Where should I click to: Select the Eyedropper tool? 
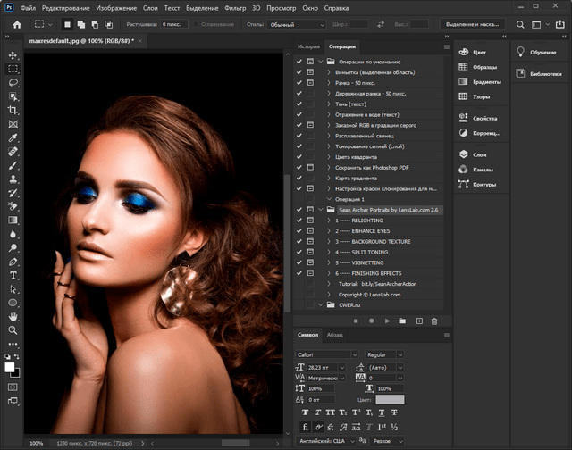(x=13, y=137)
